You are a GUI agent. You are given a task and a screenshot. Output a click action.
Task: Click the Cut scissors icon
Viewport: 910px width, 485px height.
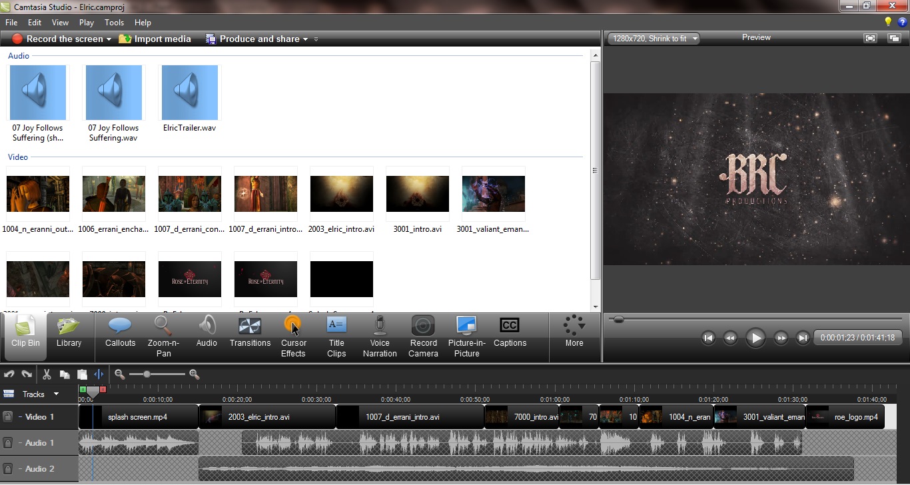pyautogui.click(x=47, y=374)
